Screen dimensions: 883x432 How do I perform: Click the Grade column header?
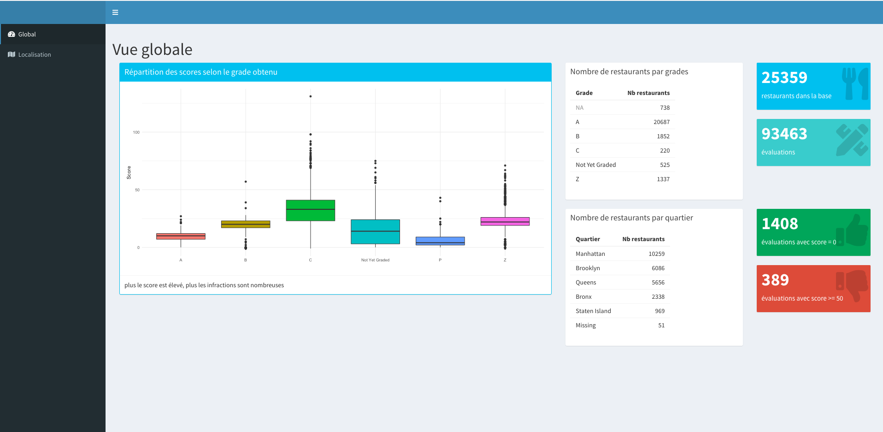click(x=584, y=93)
